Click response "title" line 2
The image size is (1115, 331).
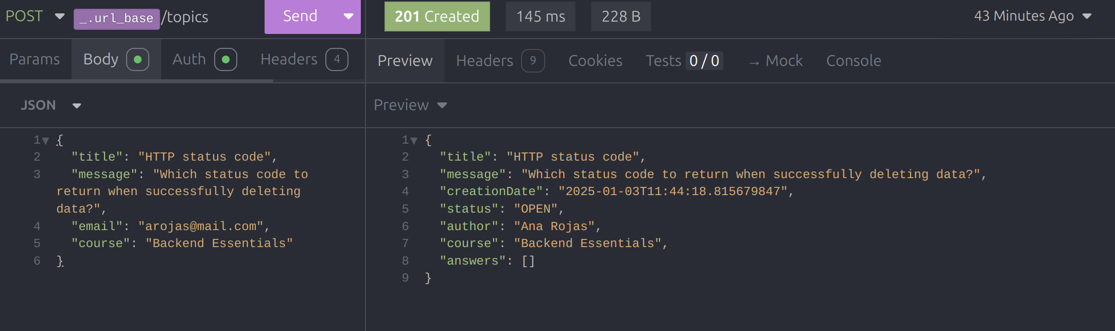pyautogui.click(x=543, y=157)
